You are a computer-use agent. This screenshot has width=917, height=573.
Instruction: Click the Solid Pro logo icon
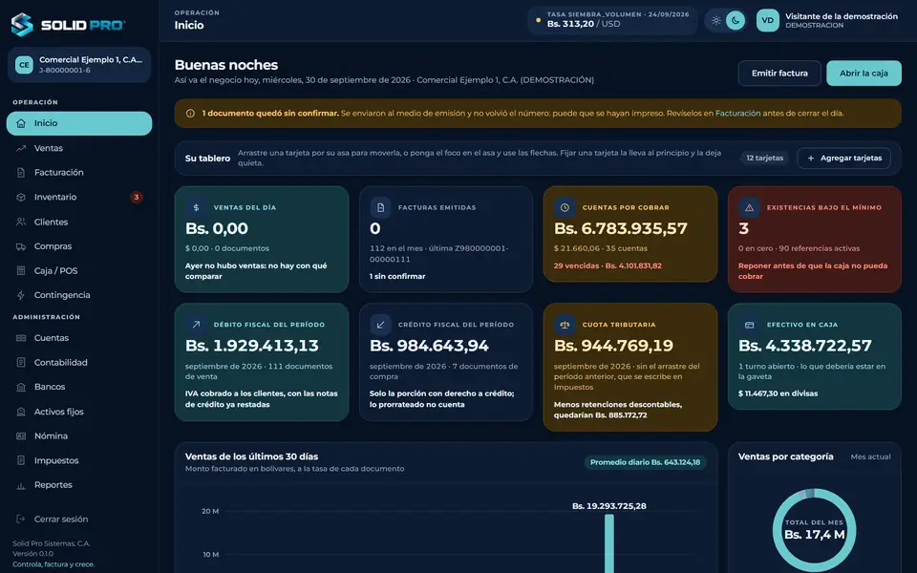tap(22, 25)
